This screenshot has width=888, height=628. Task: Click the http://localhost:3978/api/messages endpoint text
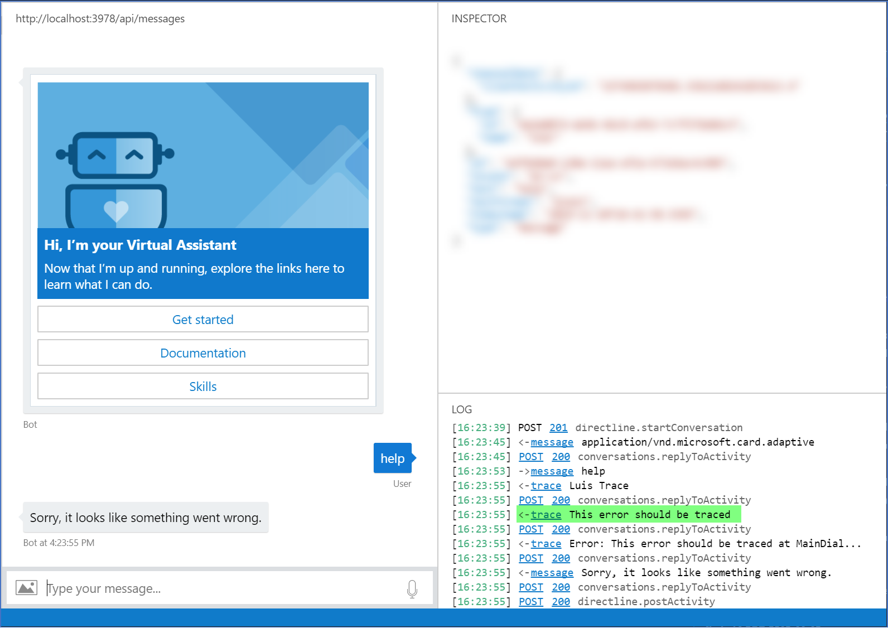tap(100, 18)
